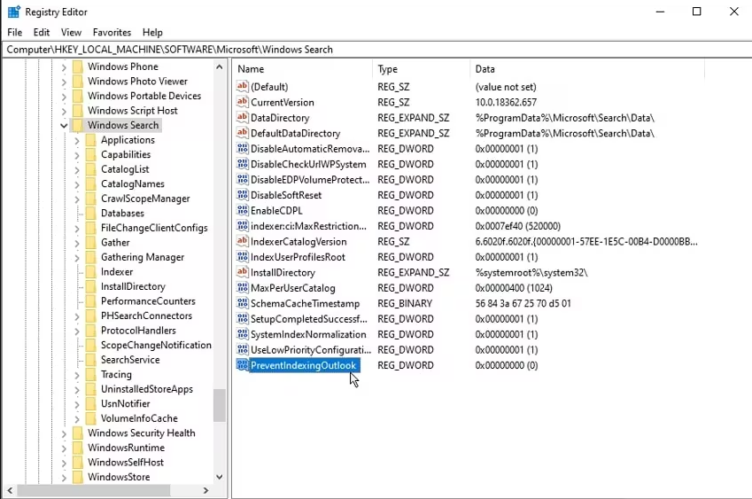Expand the CrawlScopeManager subkey
Image resolution: width=752 pixels, height=499 pixels.
pos(77,199)
